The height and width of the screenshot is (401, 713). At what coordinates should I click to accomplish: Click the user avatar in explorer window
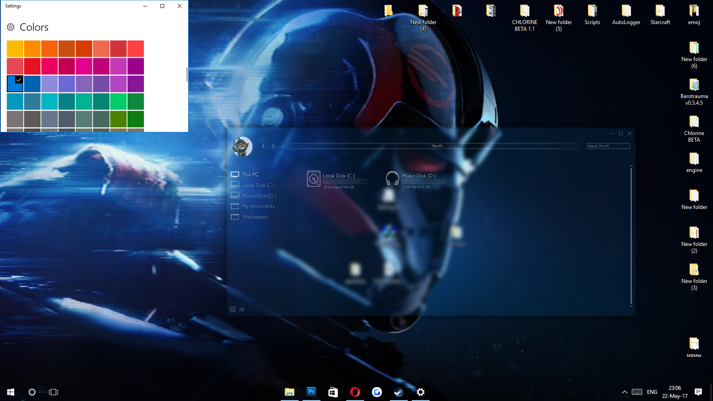(x=242, y=147)
